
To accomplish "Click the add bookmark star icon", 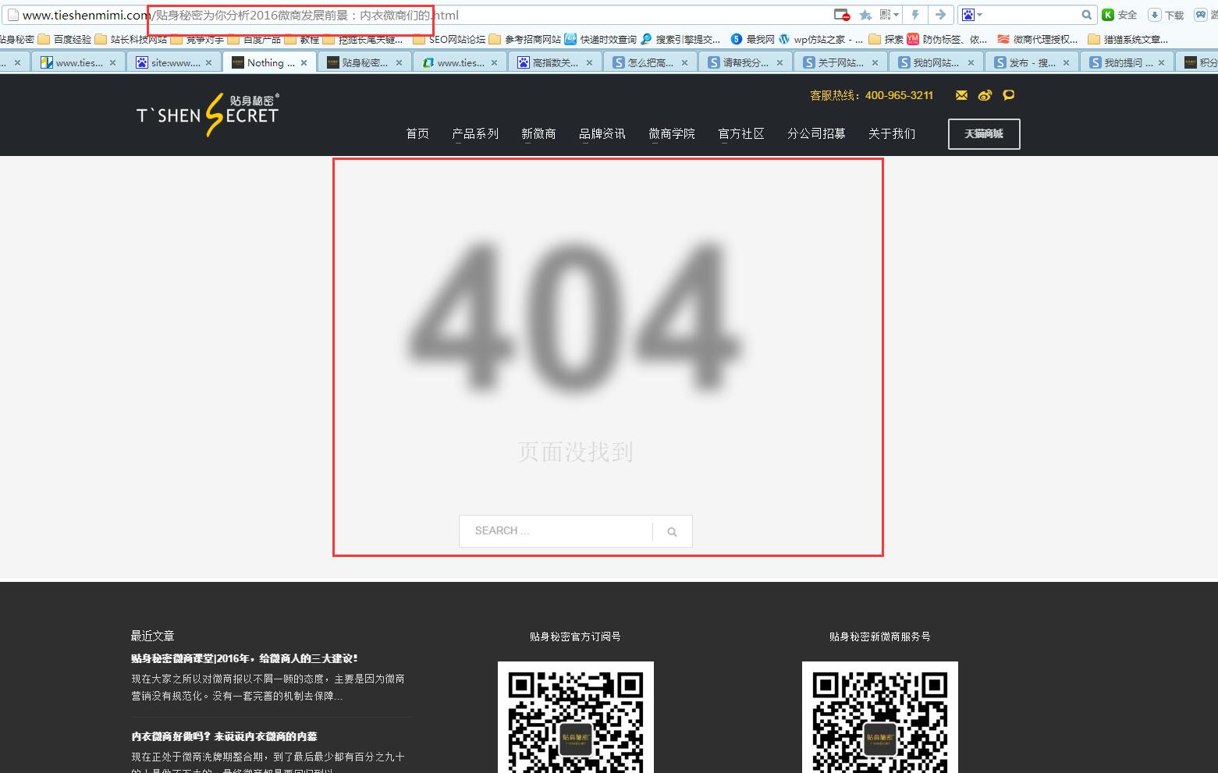I will click(x=865, y=15).
